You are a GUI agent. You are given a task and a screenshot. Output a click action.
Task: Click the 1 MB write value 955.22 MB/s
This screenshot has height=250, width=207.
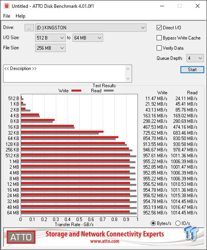(155, 161)
